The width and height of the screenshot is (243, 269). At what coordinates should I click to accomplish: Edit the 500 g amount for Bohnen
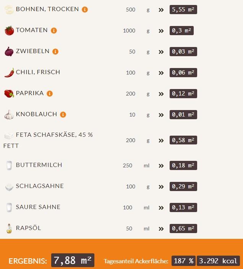click(x=131, y=10)
